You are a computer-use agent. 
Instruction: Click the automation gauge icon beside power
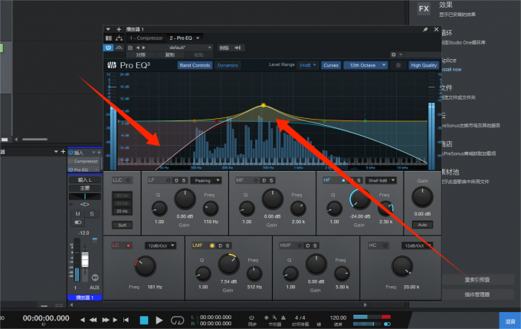coord(119,48)
